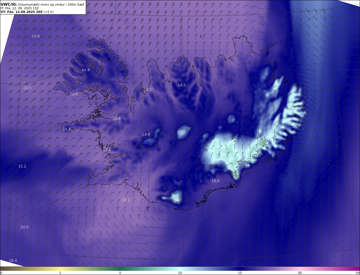The height and width of the screenshot is (275, 360).
Task: Click the colorbar tick label 10
Action: click(x=180, y=273)
